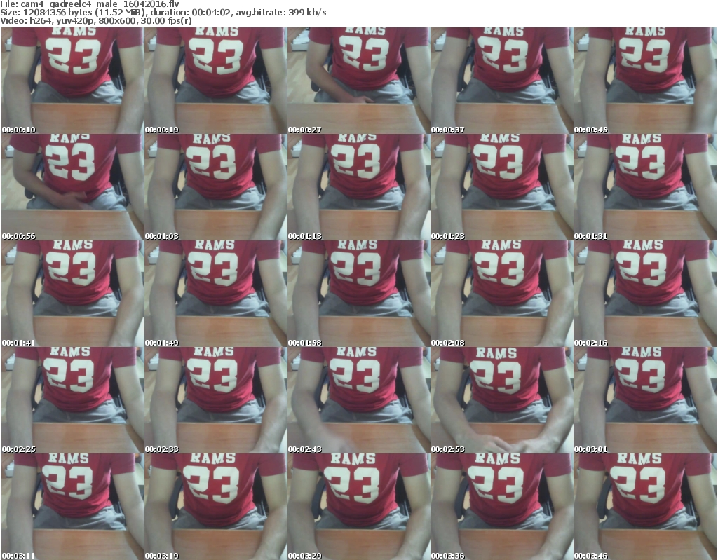Choose the frame at 00:02:53

501,401
